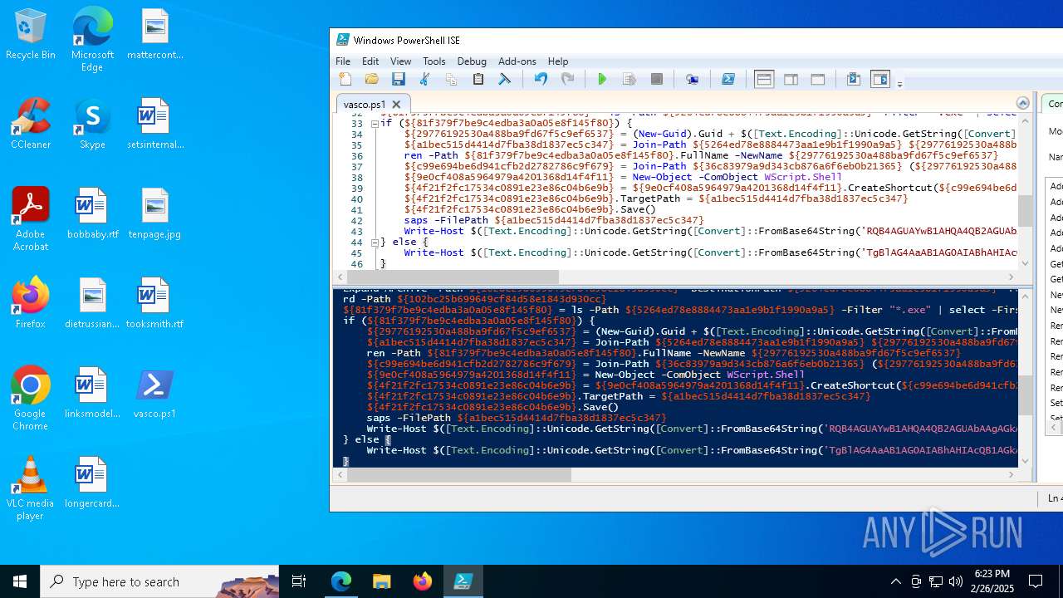Open the Help menu
Screen dimensions: 1063x598
(558, 61)
